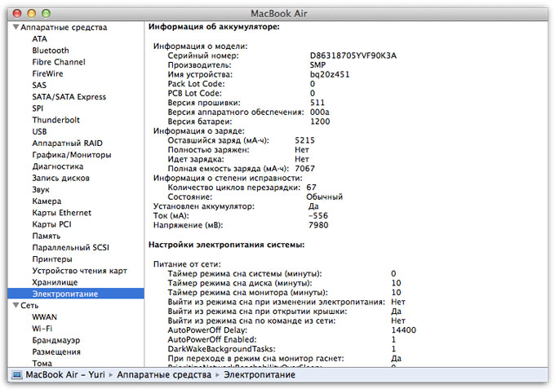555x389 pixels.
Task: Open the Хранилище entry
Action: coord(55,282)
